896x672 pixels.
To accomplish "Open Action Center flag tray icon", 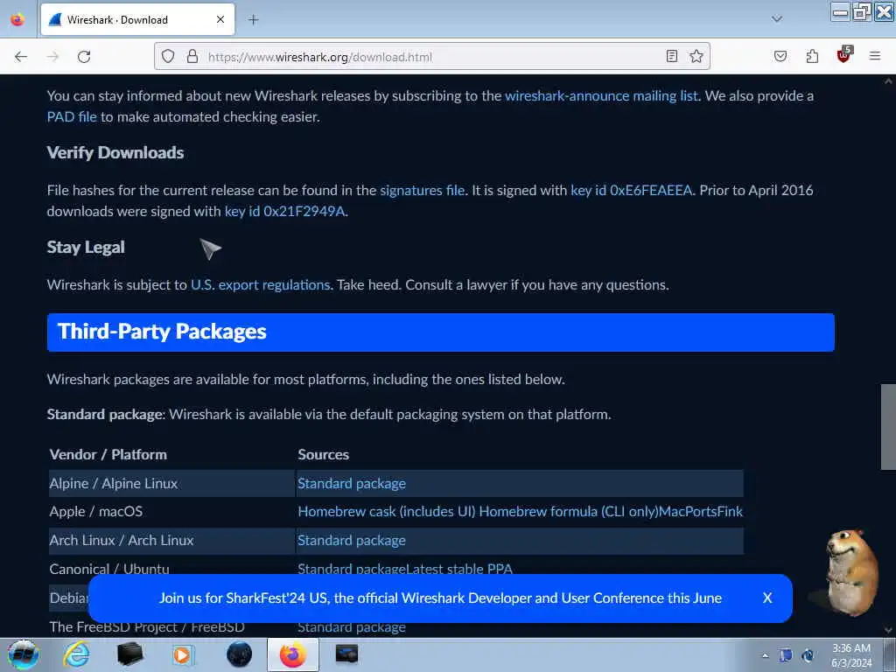I will [786, 655].
